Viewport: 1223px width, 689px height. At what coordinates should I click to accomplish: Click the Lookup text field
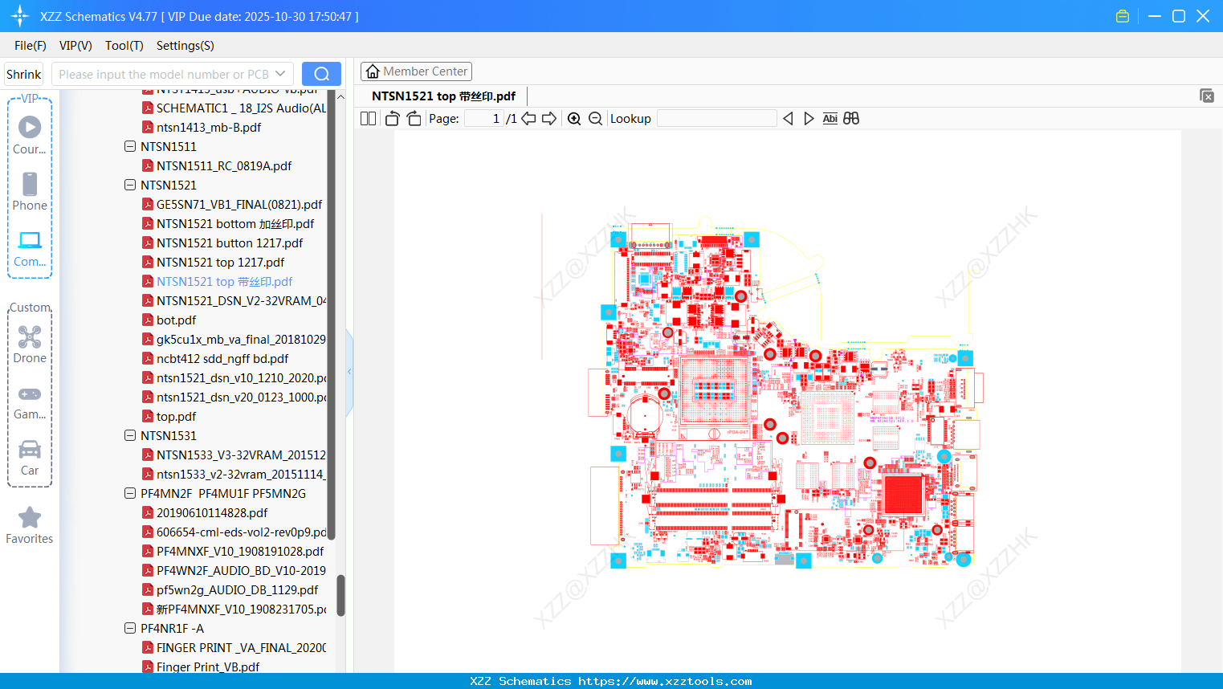716,119
